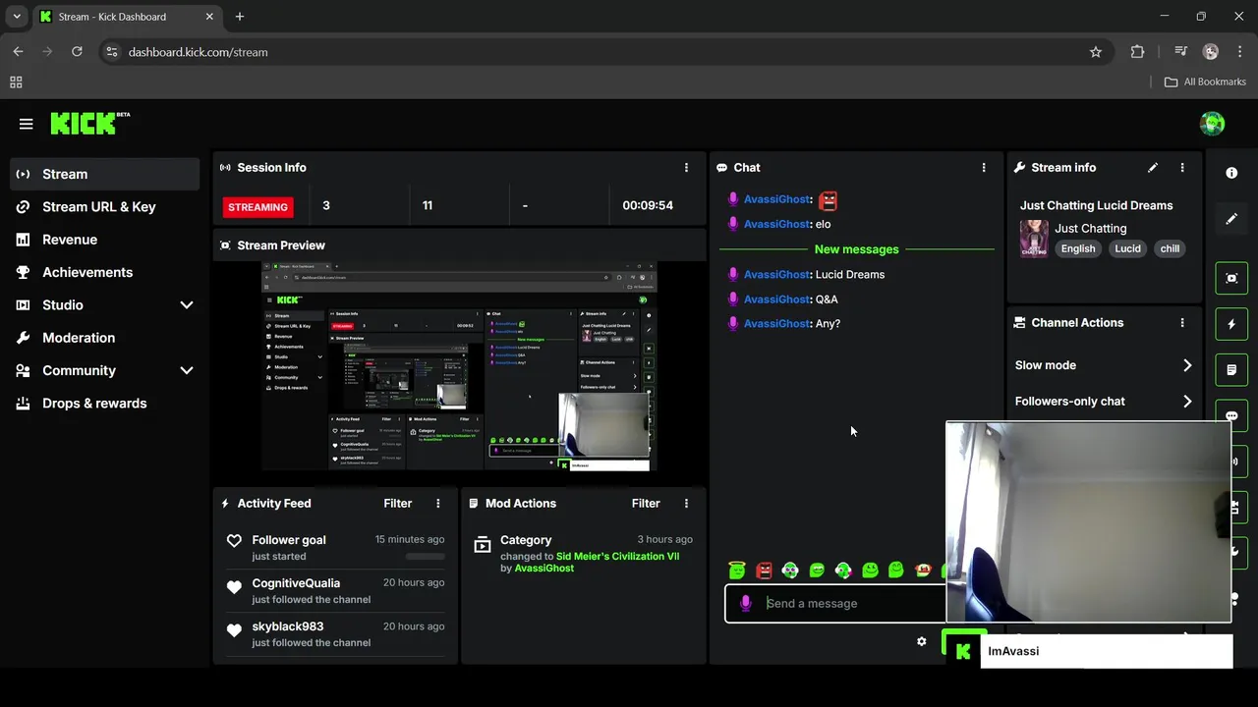Open the user avatar menu
This screenshot has width=1258, height=707.
[1212, 123]
